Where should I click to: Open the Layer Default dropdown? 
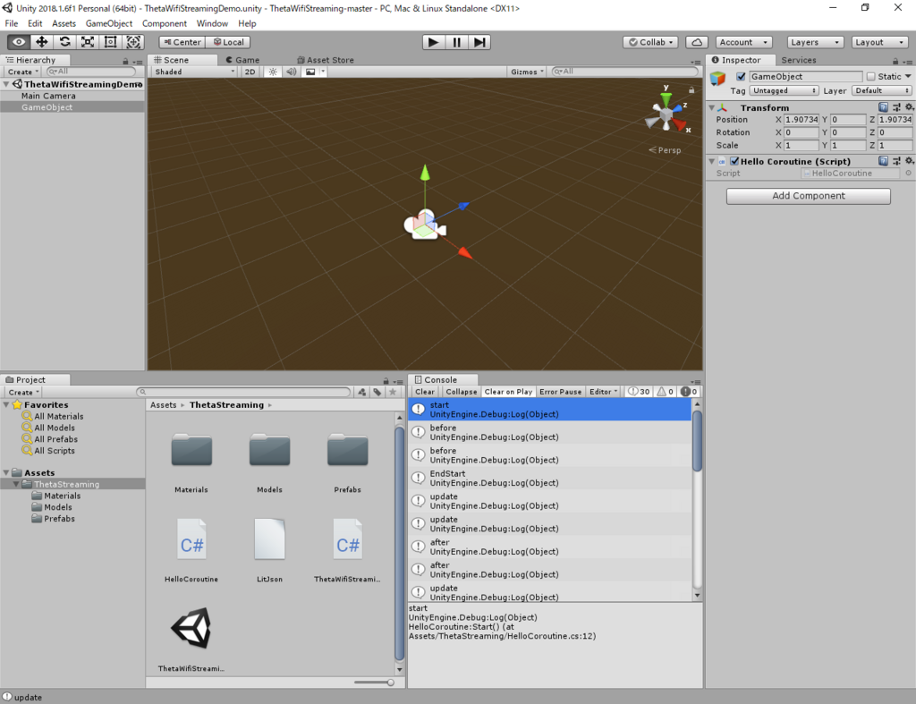point(881,90)
